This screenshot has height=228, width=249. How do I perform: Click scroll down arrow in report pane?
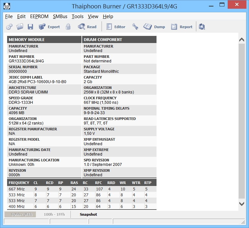[x=242, y=204]
